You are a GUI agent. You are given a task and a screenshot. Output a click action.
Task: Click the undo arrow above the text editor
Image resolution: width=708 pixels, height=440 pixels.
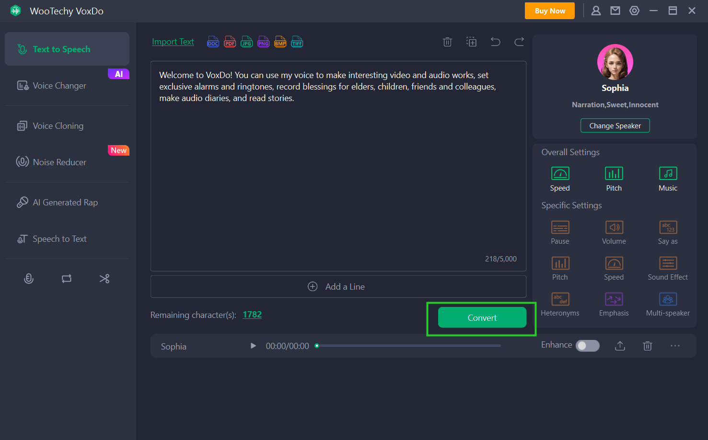[x=495, y=42]
